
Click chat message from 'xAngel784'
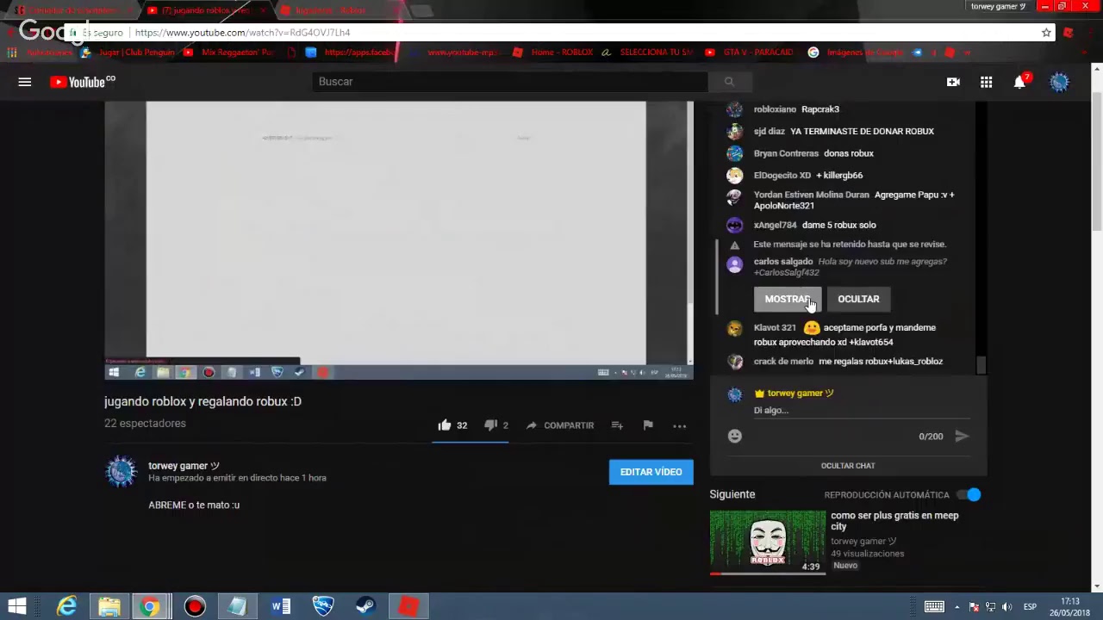pyautogui.click(x=838, y=226)
